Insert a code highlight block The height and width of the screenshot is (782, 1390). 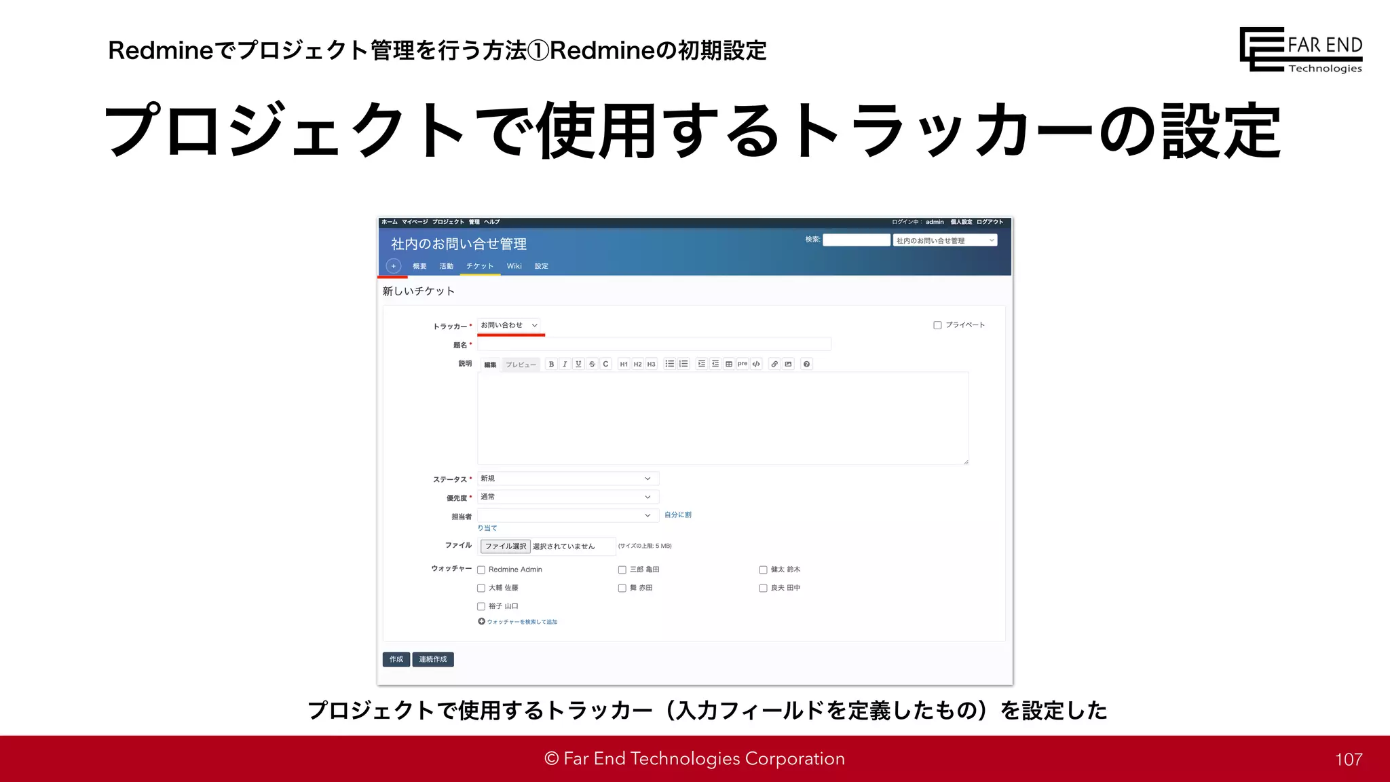pos(756,364)
